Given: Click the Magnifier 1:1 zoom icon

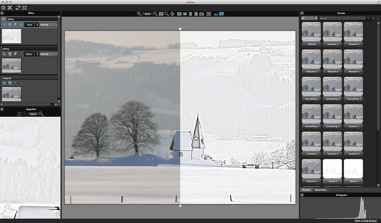Looking at the screenshot, I should pyautogui.click(x=19, y=114).
